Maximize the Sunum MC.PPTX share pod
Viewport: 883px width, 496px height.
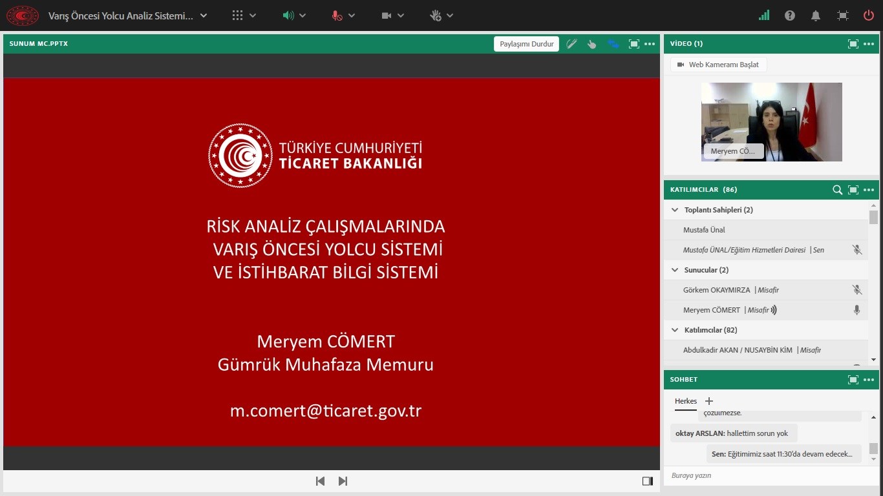[634, 44]
